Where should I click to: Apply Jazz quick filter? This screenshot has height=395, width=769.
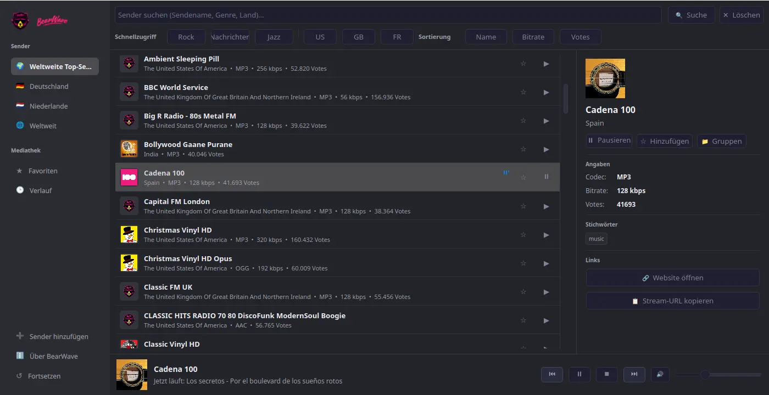[x=274, y=37]
